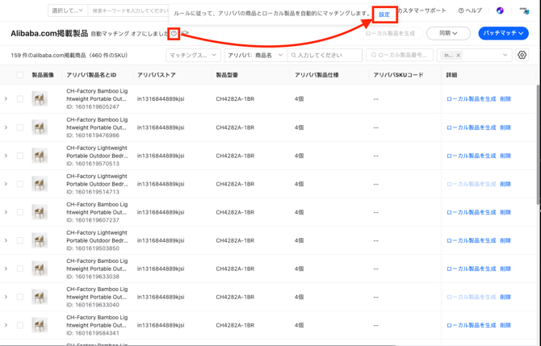Image resolution: width=541 pixels, height=346 pixels.
Task: Toggle the select-all checkbox in table header
Action: point(20,75)
